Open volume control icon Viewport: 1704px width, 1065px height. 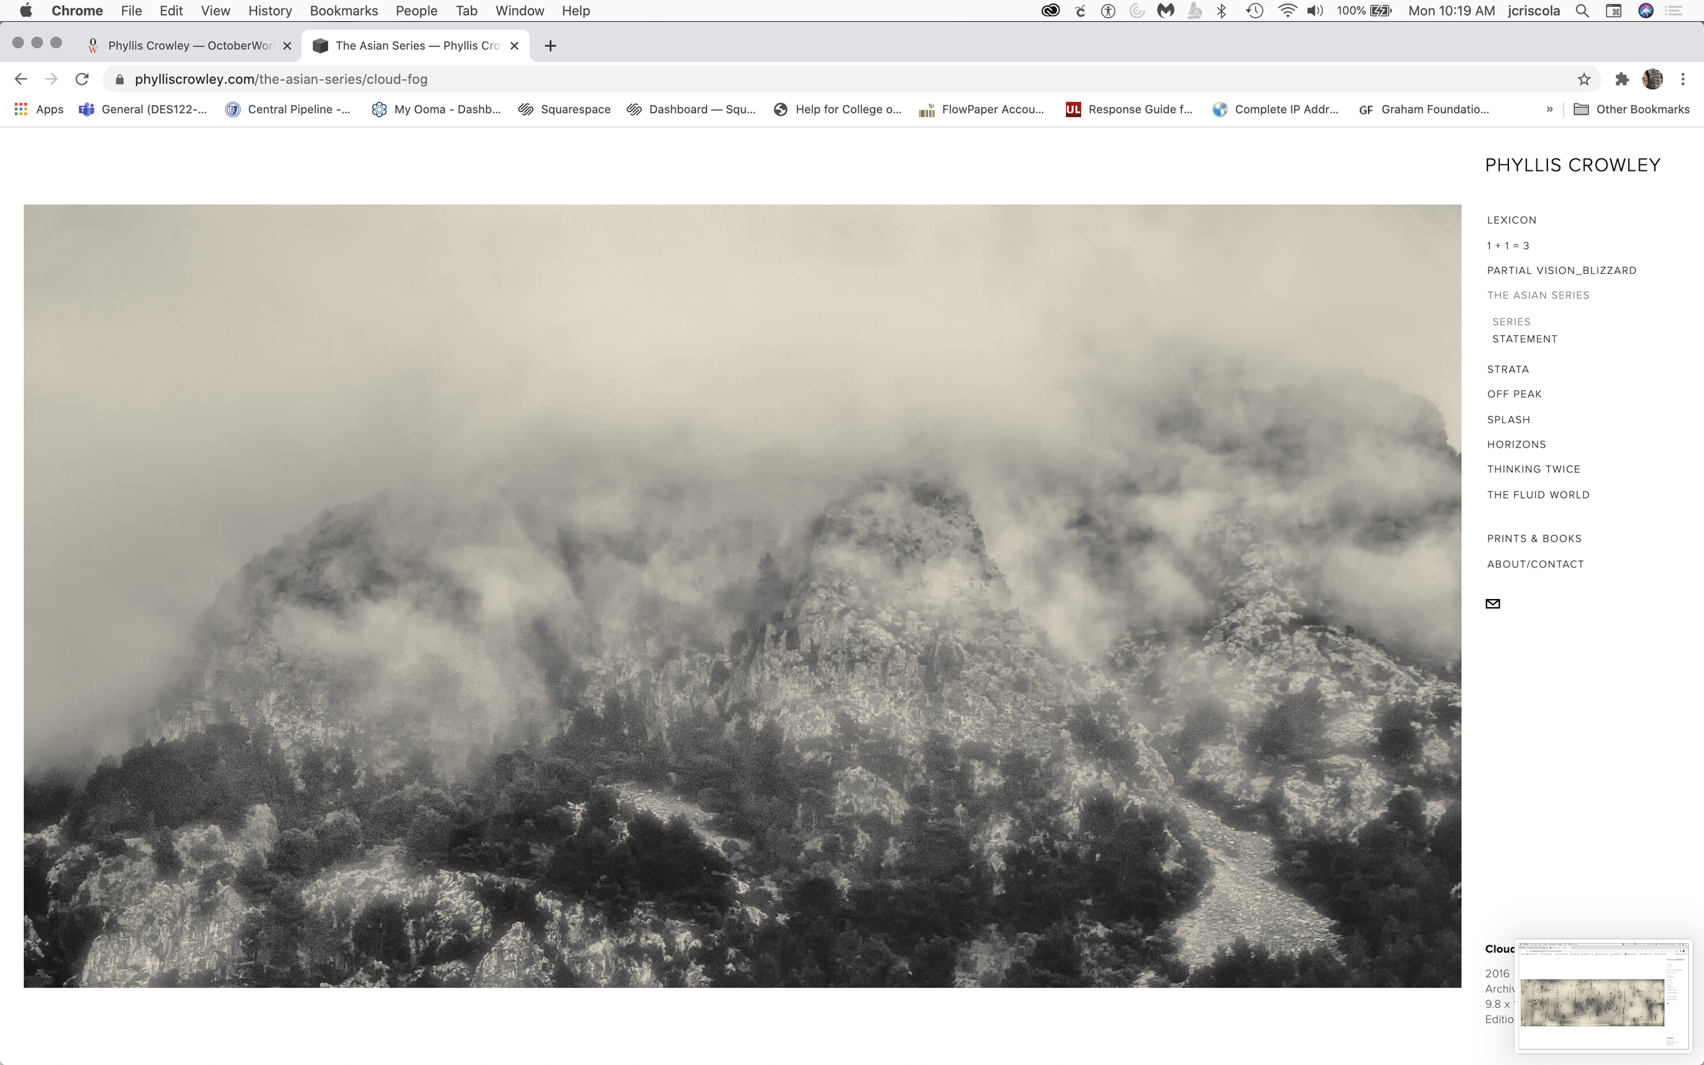1314,11
